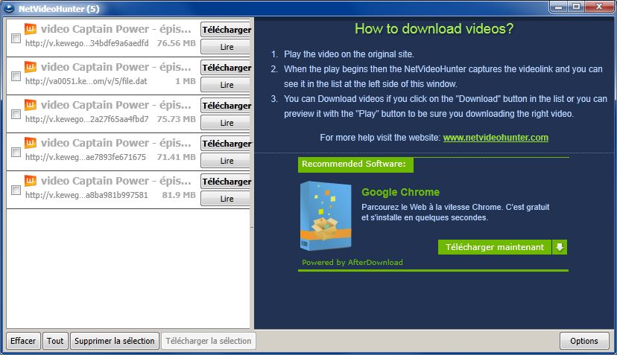Preview the 1 MB video with Lire

pos(226,85)
